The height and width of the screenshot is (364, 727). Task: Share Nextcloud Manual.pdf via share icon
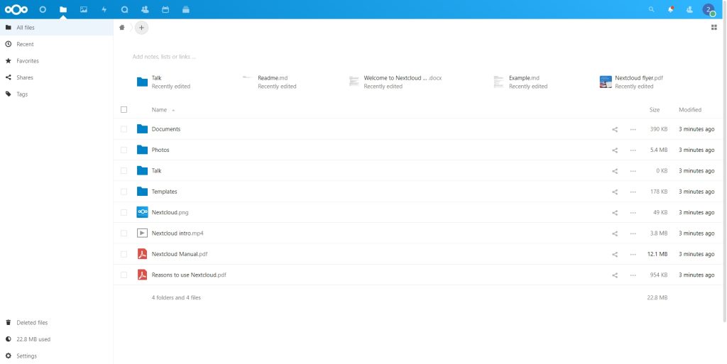(615, 254)
